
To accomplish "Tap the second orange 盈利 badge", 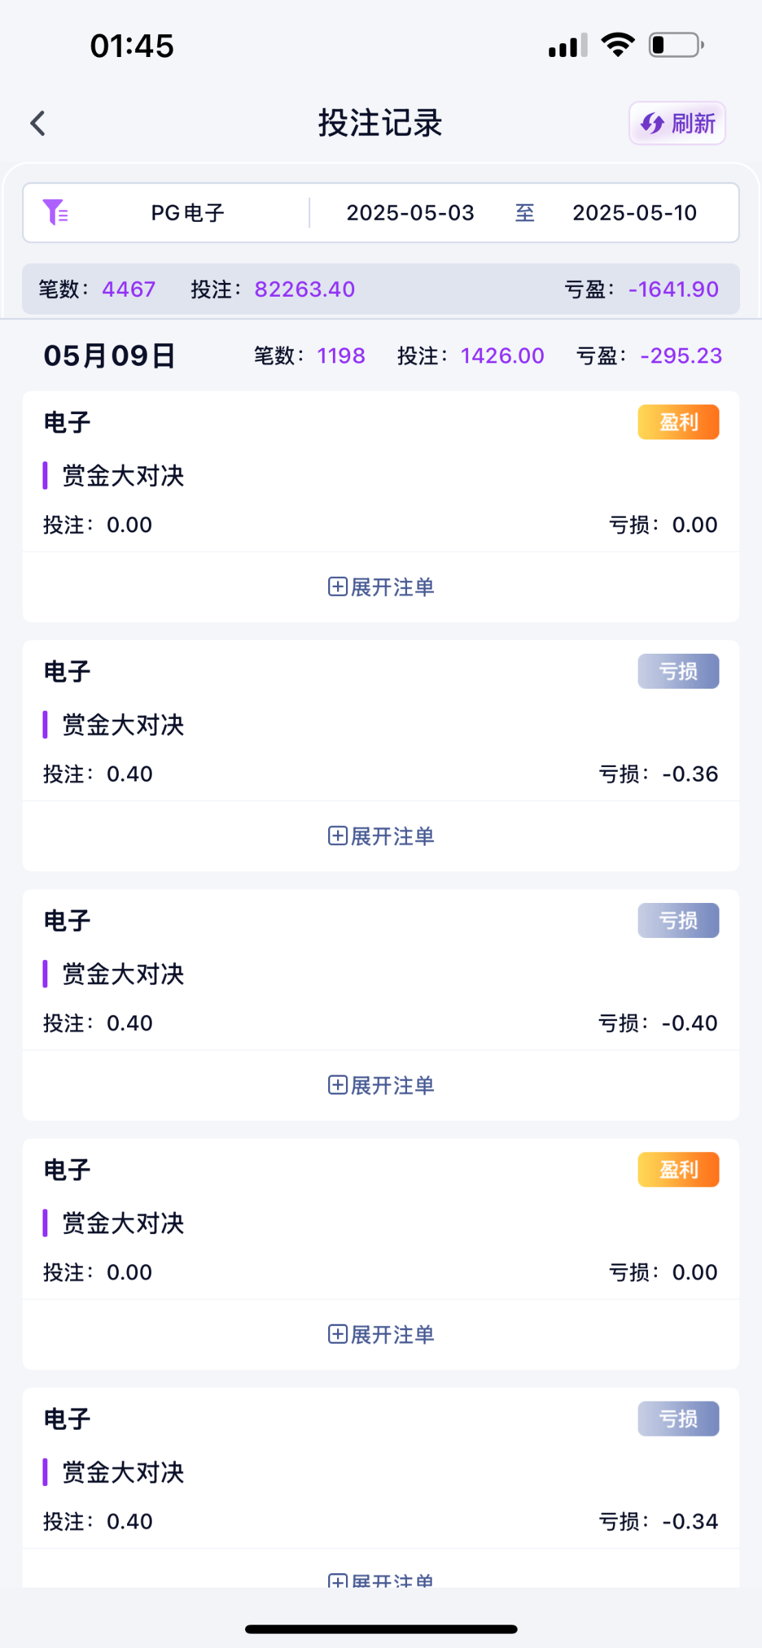I will coord(678,1169).
